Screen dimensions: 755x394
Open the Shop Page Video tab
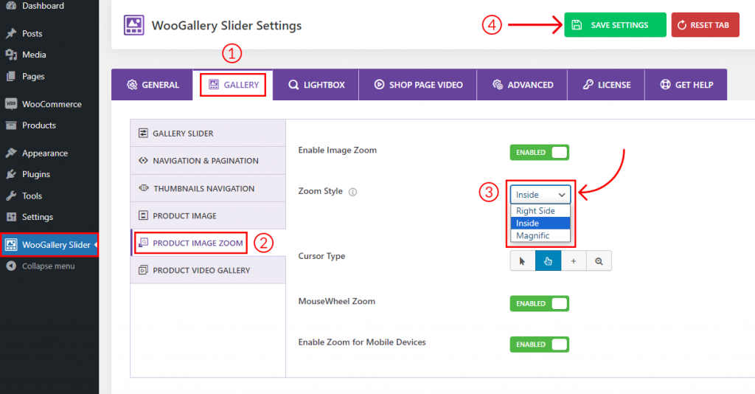click(418, 85)
